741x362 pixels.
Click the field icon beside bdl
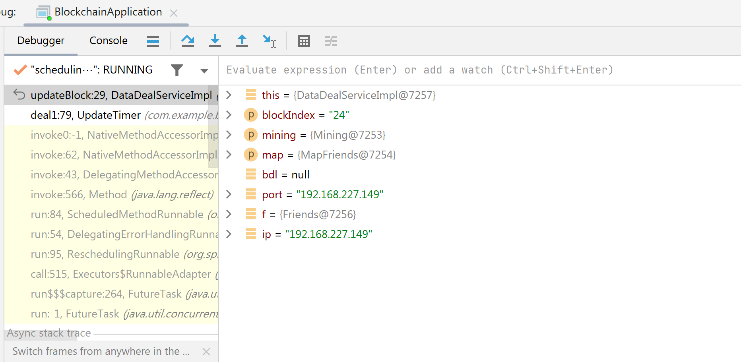pyautogui.click(x=251, y=174)
